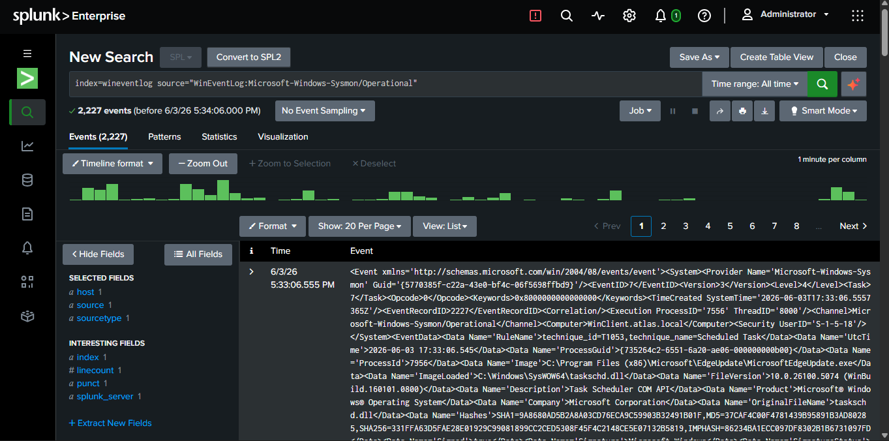Select the splunk_server field
Screen dimensions: 889x441
[x=104, y=397]
